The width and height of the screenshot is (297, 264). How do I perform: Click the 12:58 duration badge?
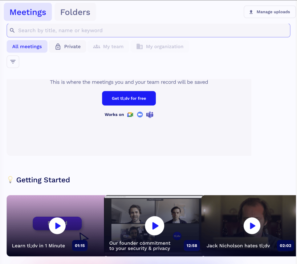pyautogui.click(x=192, y=246)
